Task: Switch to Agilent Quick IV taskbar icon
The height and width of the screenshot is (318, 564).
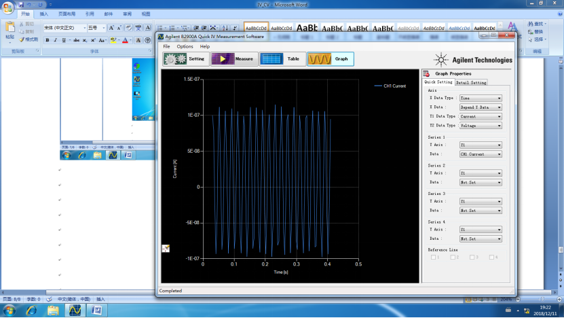Action: tap(75, 311)
